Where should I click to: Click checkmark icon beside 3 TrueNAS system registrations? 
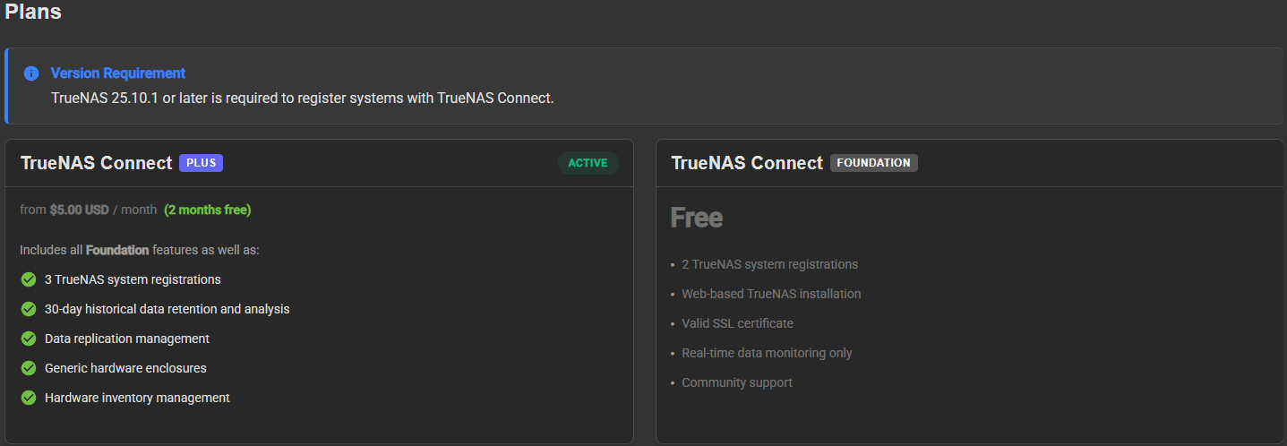coord(29,279)
